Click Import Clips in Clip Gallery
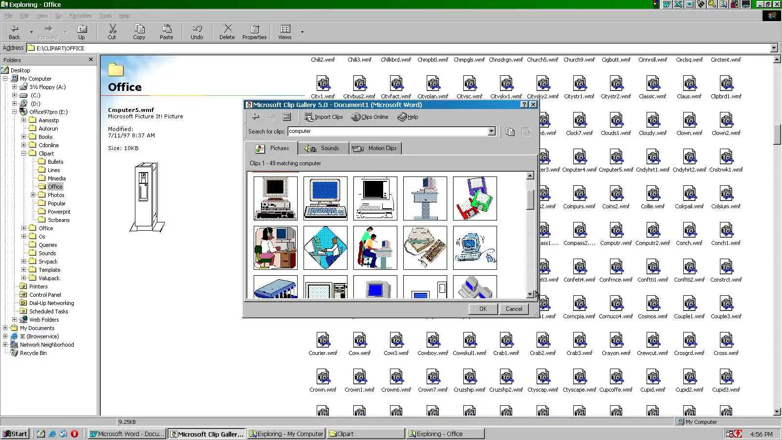 pyautogui.click(x=324, y=117)
